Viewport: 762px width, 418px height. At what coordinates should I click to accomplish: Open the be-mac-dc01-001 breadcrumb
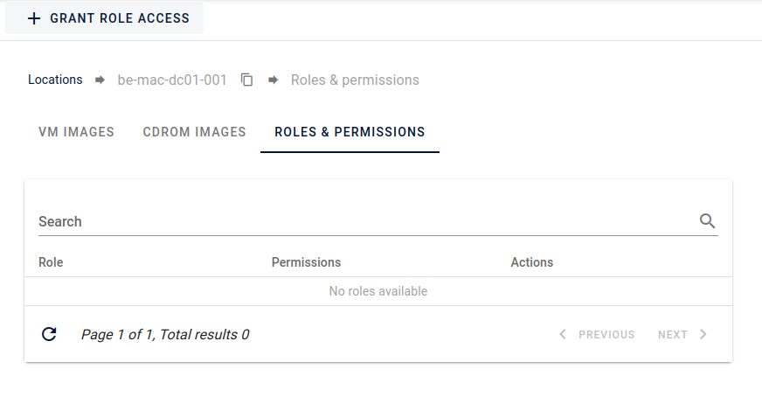tap(172, 80)
